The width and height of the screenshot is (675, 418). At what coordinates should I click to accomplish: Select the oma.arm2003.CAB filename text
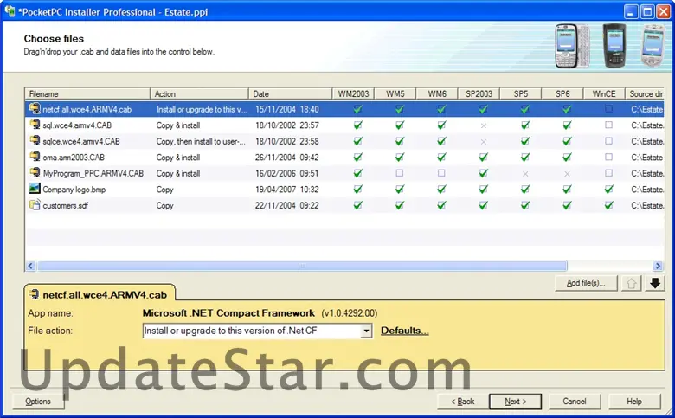click(x=74, y=158)
